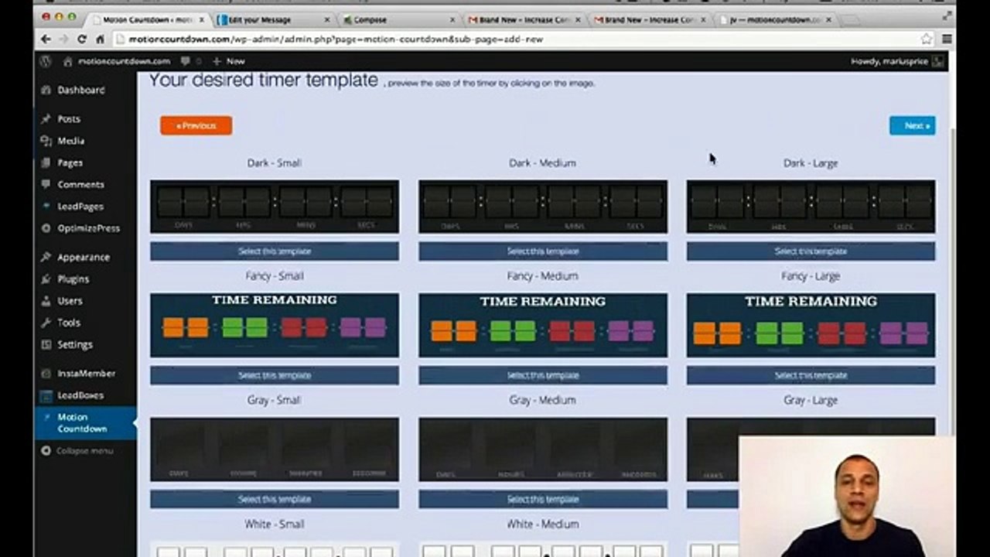990x557 pixels.
Task: Click the OptimizePress icon in the sidebar
Action: (x=46, y=228)
